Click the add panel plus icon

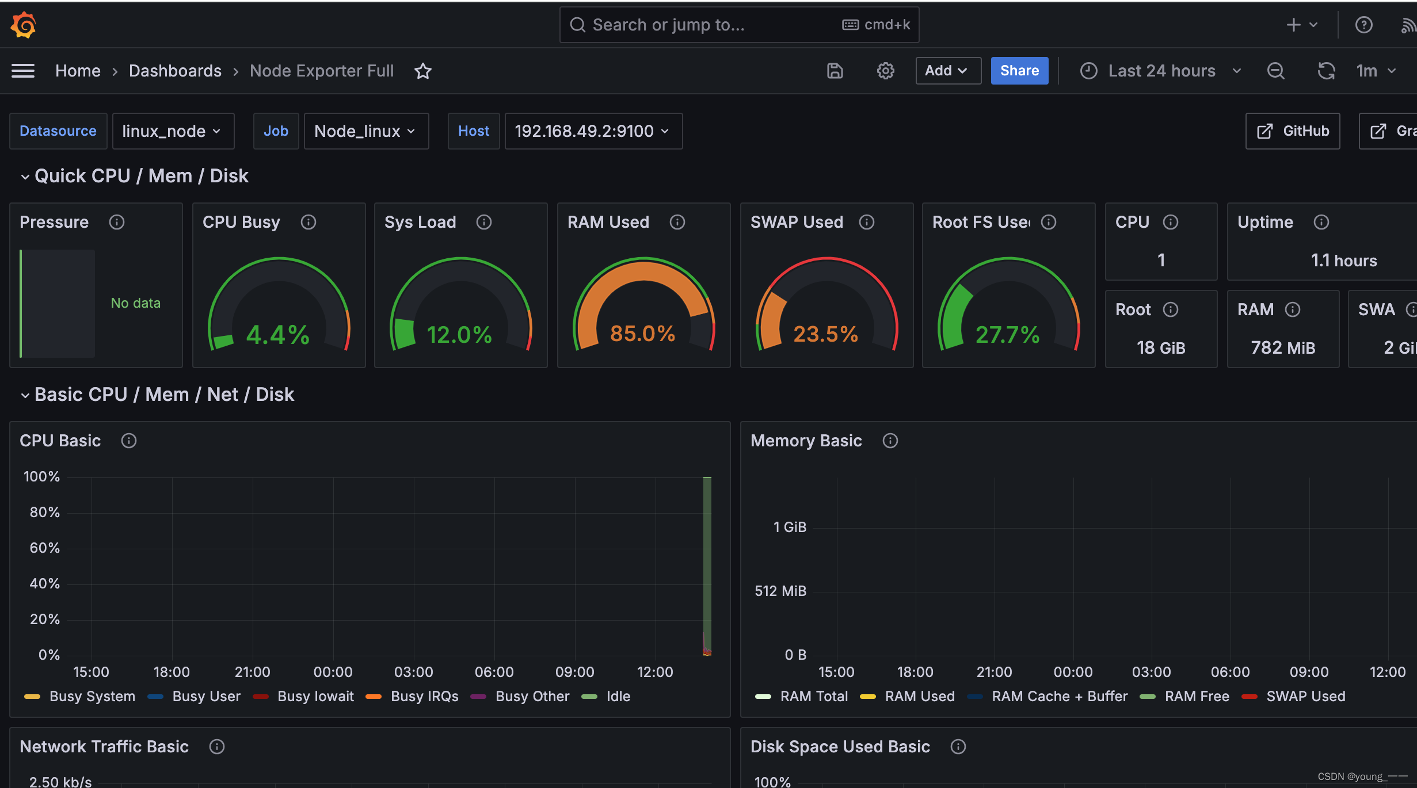pyautogui.click(x=1294, y=27)
